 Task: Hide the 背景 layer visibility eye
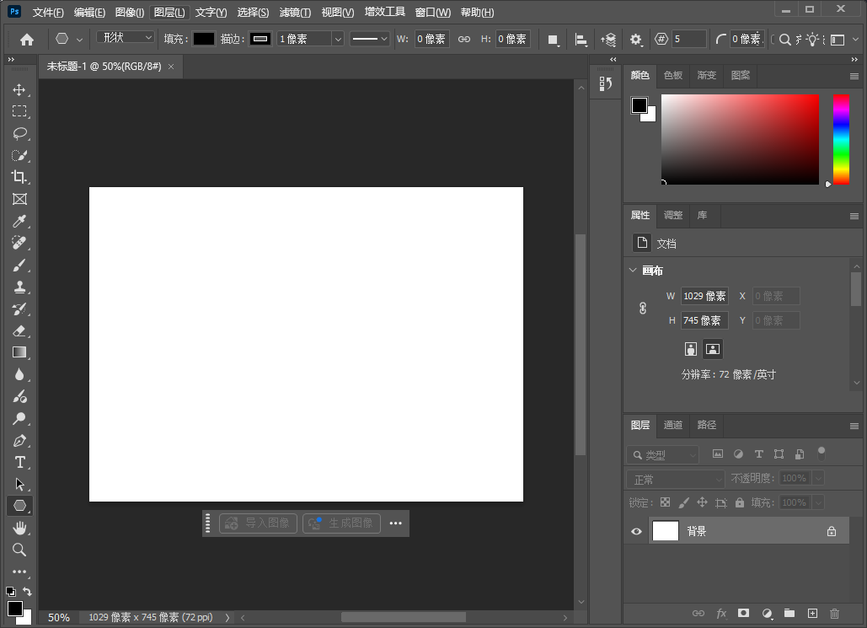pyautogui.click(x=636, y=531)
